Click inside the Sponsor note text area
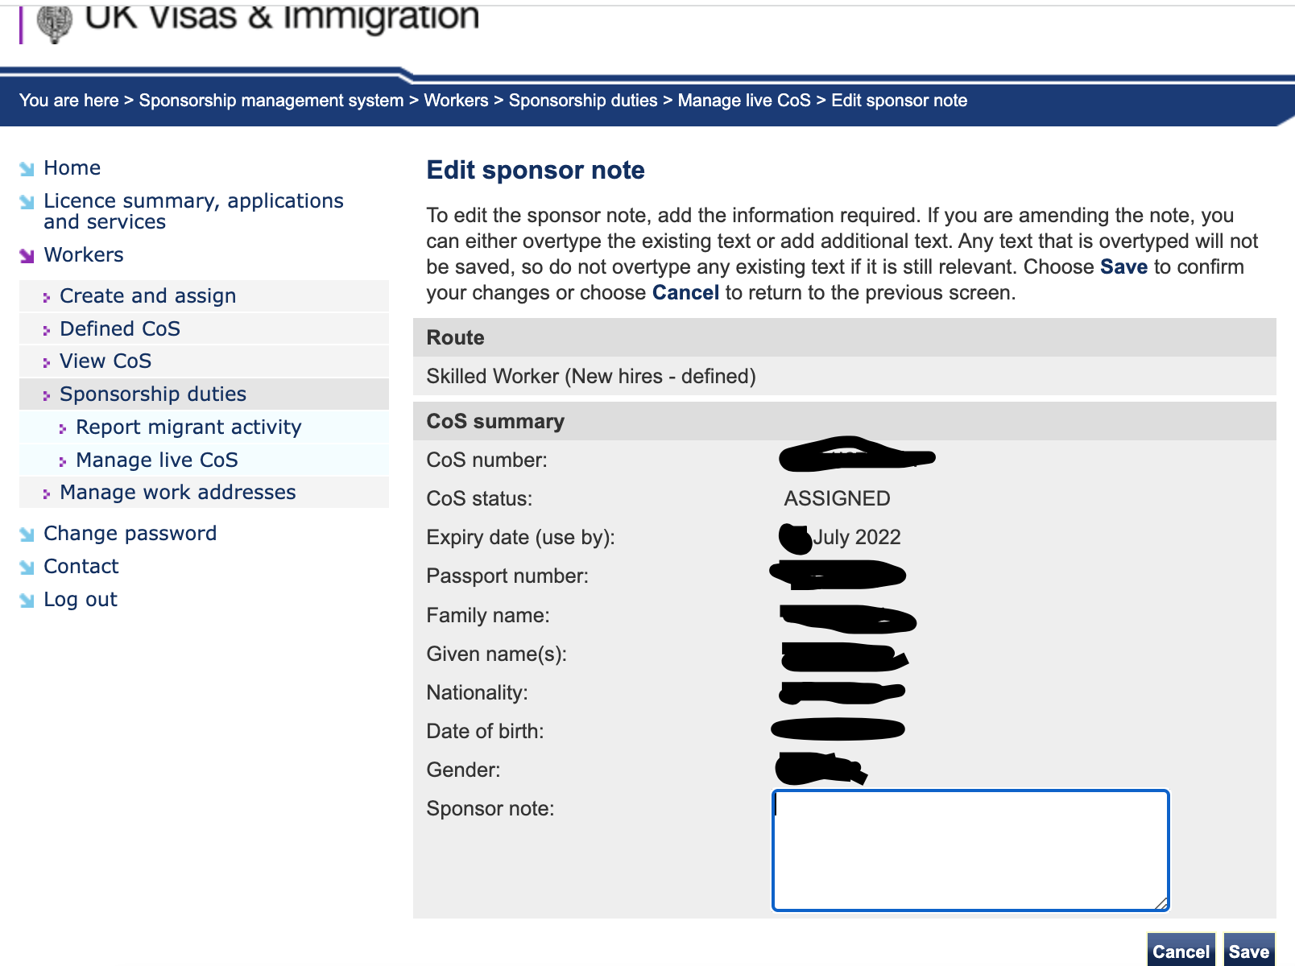 (970, 850)
